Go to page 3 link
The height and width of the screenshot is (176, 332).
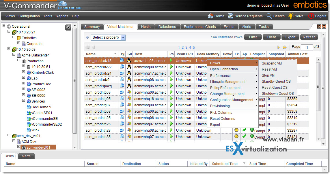[x=186, y=48]
